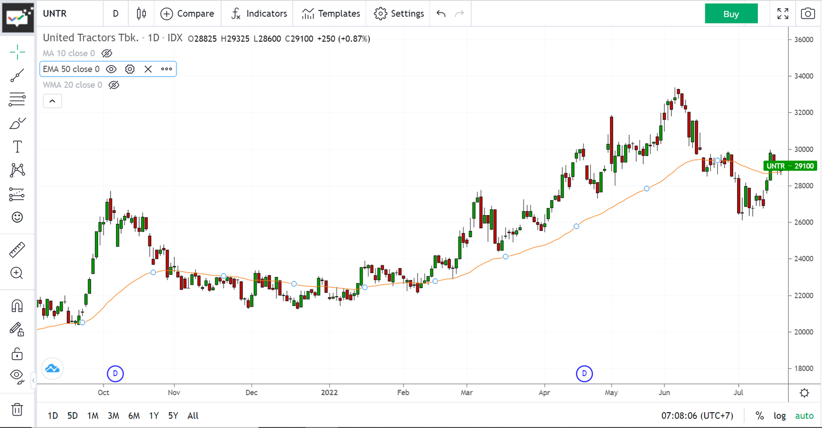This screenshot has width=822, height=428.
Task: Collapse the indicator list with the chevron
Action: point(52,101)
